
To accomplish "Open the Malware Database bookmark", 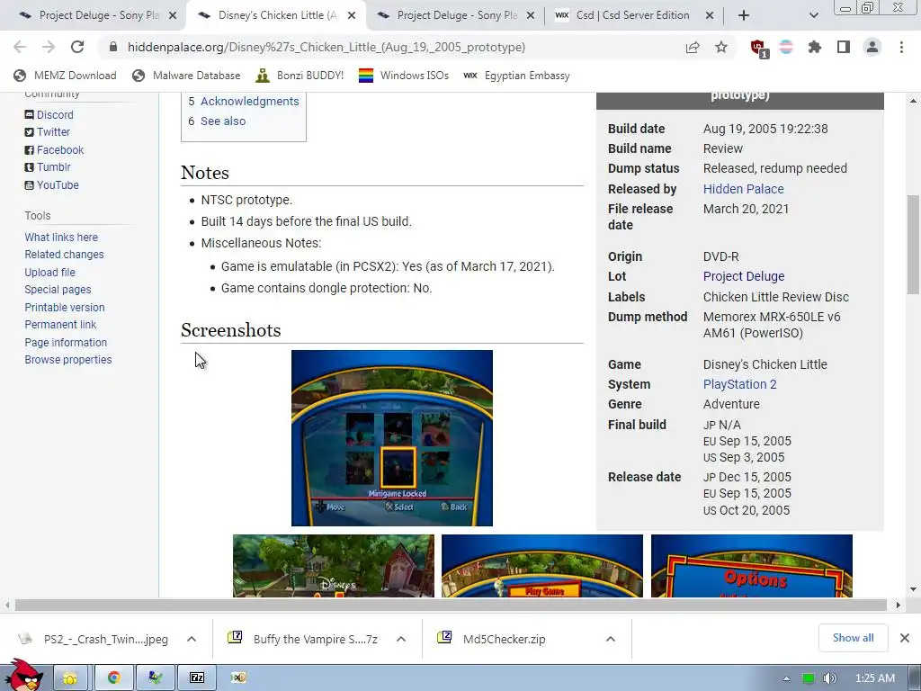I will click(x=187, y=76).
